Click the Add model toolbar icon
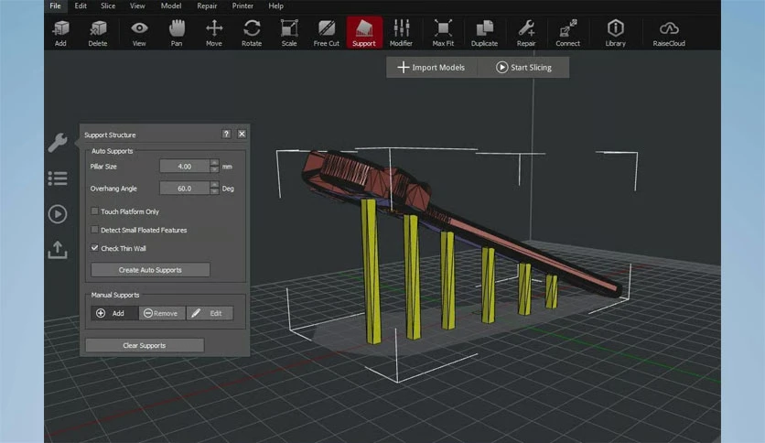Screen dimensions: 765x443 pyautogui.click(x=60, y=33)
